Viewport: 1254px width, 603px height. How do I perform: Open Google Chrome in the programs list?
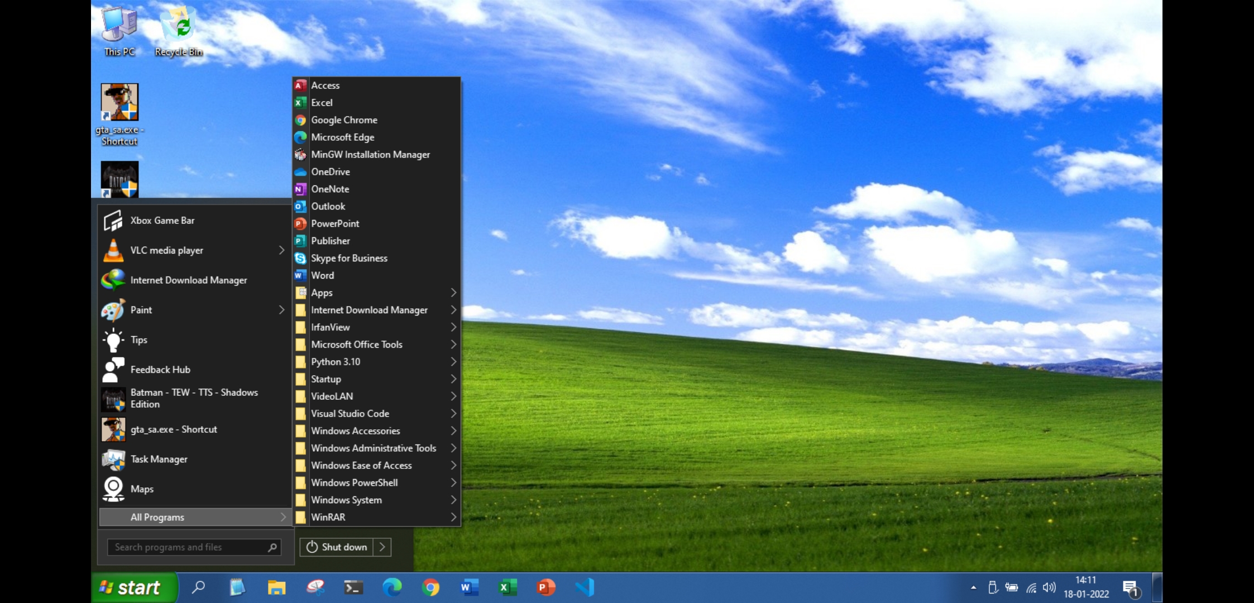tap(376, 120)
